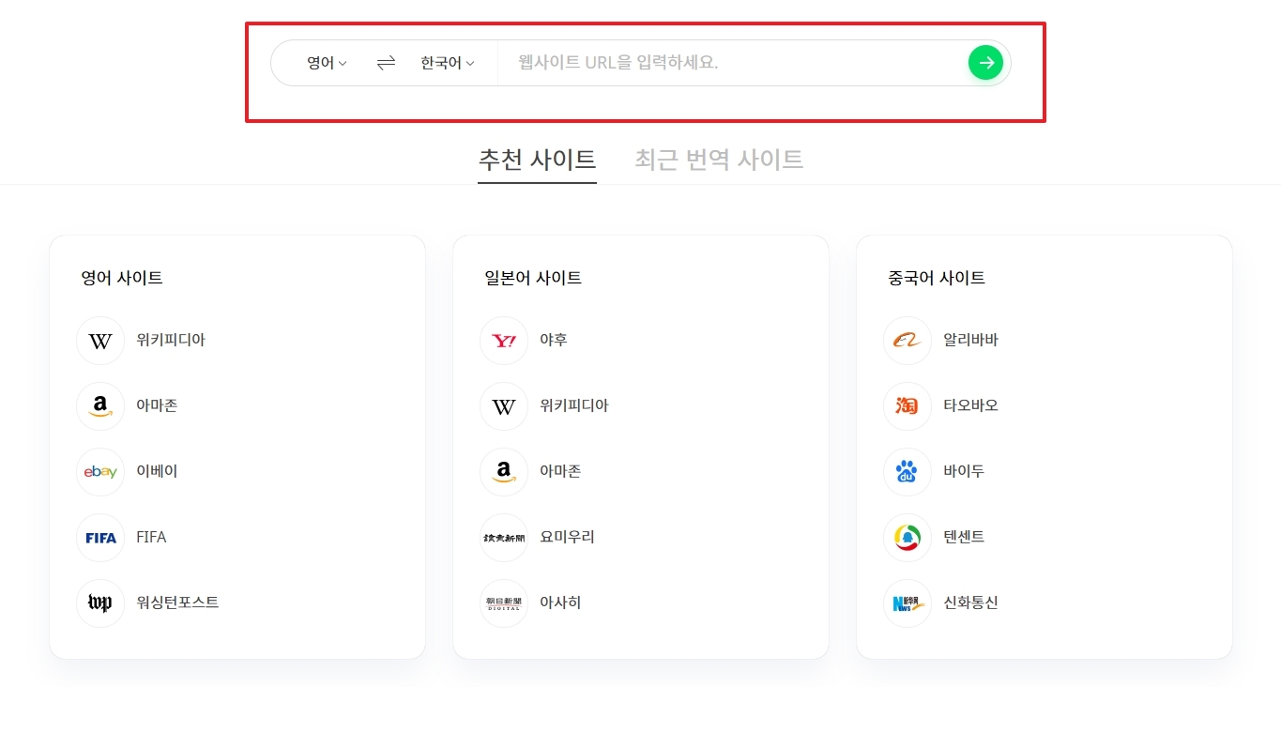Click the green translate arrow button
Image resolution: width=1281 pixels, height=732 pixels.
[985, 62]
